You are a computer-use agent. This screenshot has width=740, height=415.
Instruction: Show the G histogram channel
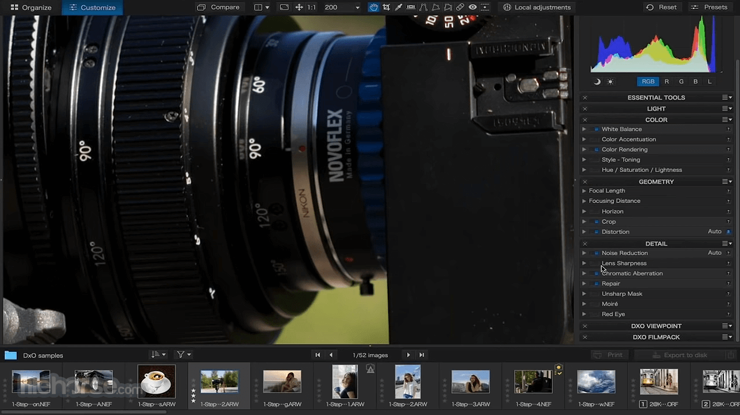click(x=681, y=81)
